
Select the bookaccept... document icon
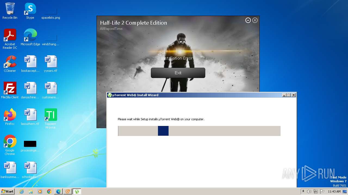[x=30, y=64]
